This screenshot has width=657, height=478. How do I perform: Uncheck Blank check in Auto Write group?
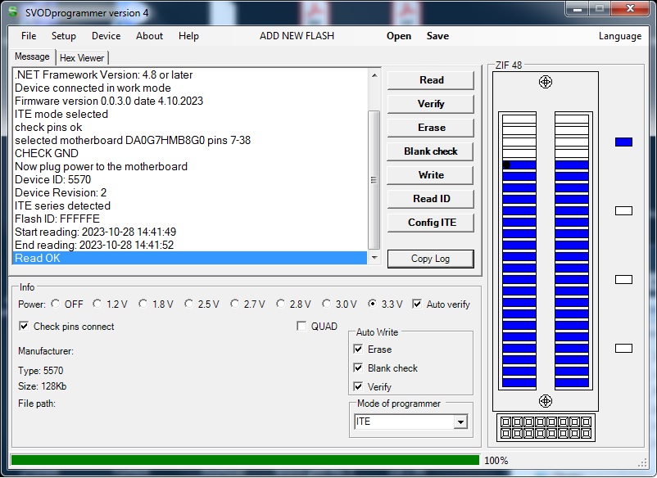pyautogui.click(x=358, y=368)
